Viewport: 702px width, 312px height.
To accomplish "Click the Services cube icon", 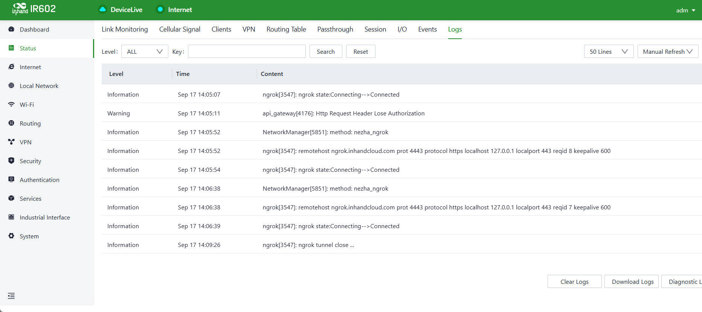I will pyautogui.click(x=11, y=198).
